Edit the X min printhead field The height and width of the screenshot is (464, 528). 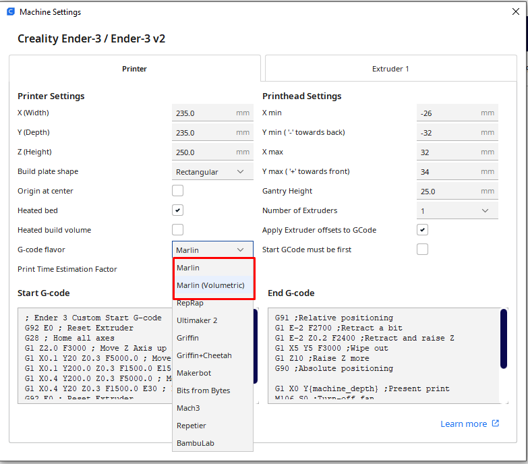[457, 113]
